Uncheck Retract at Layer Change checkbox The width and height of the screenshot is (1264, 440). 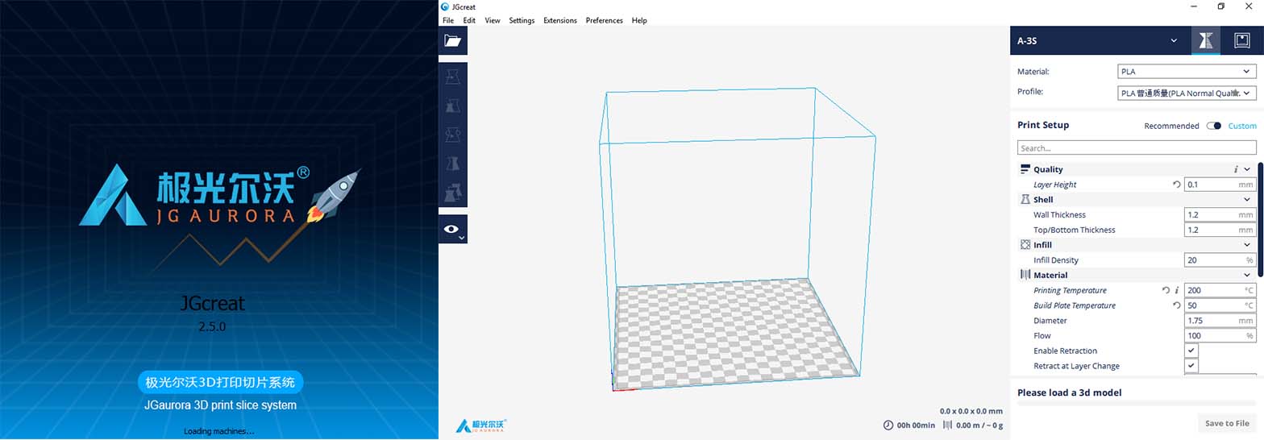[x=1191, y=366]
